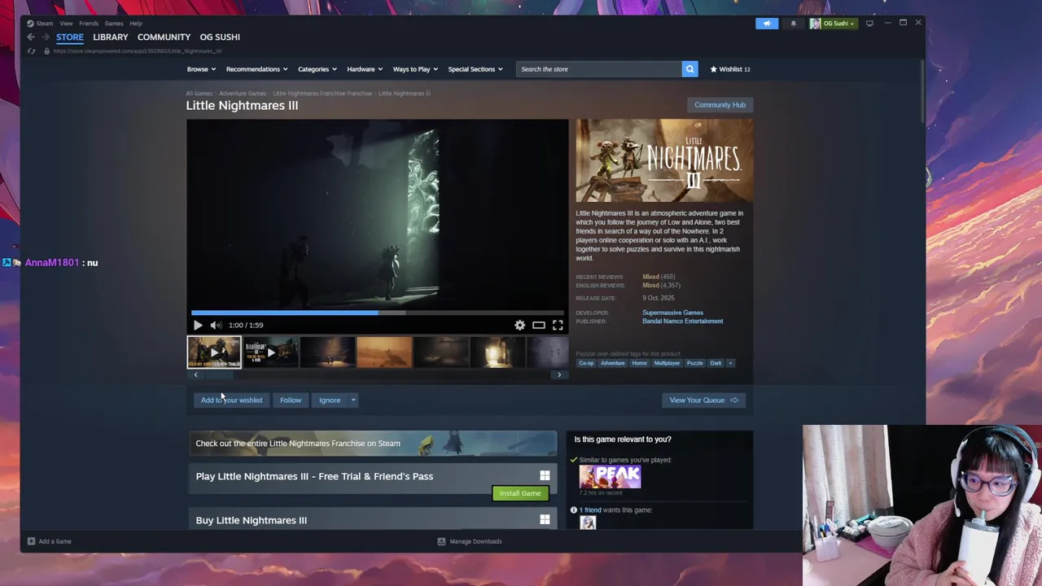Click the Search the store field
The height and width of the screenshot is (586, 1042).
[x=599, y=69]
